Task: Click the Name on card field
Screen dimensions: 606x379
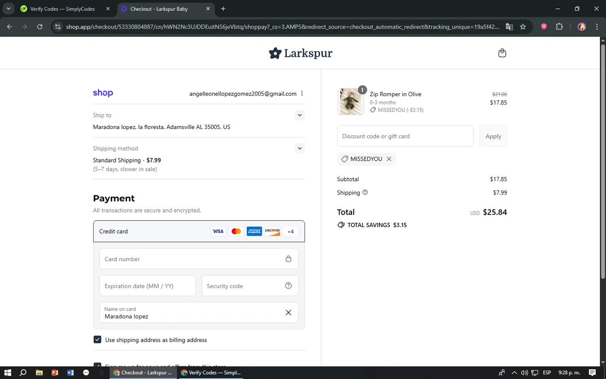Action: click(x=199, y=312)
